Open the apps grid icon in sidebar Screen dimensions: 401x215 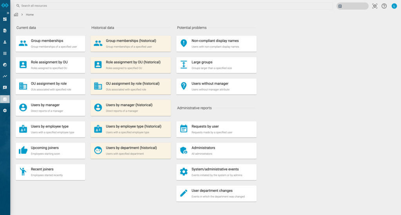5,53
